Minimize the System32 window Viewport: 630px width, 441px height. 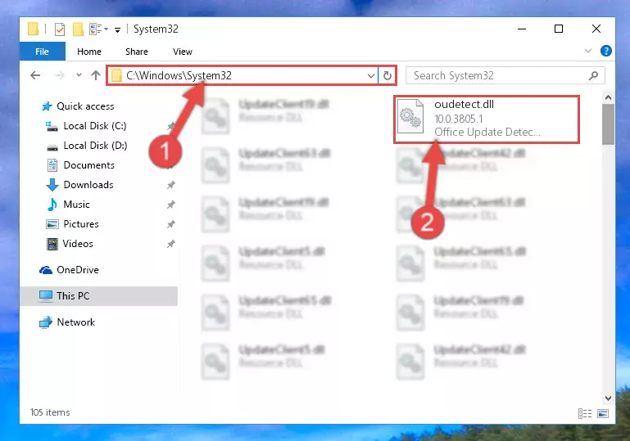tap(522, 29)
